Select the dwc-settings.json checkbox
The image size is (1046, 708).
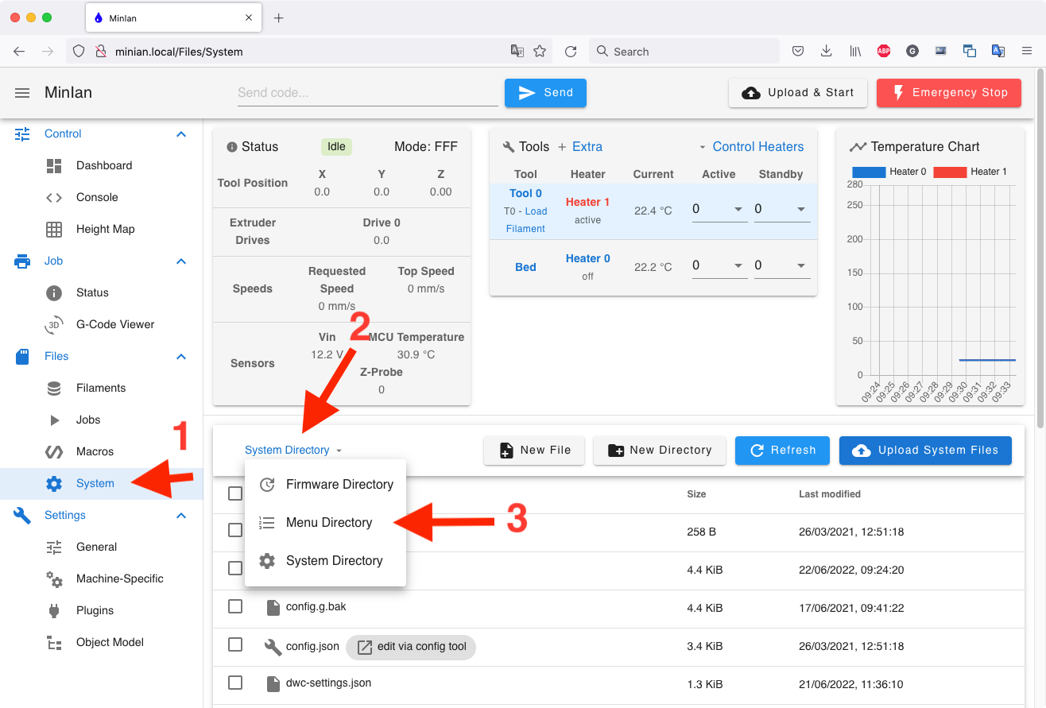(235, 683)
